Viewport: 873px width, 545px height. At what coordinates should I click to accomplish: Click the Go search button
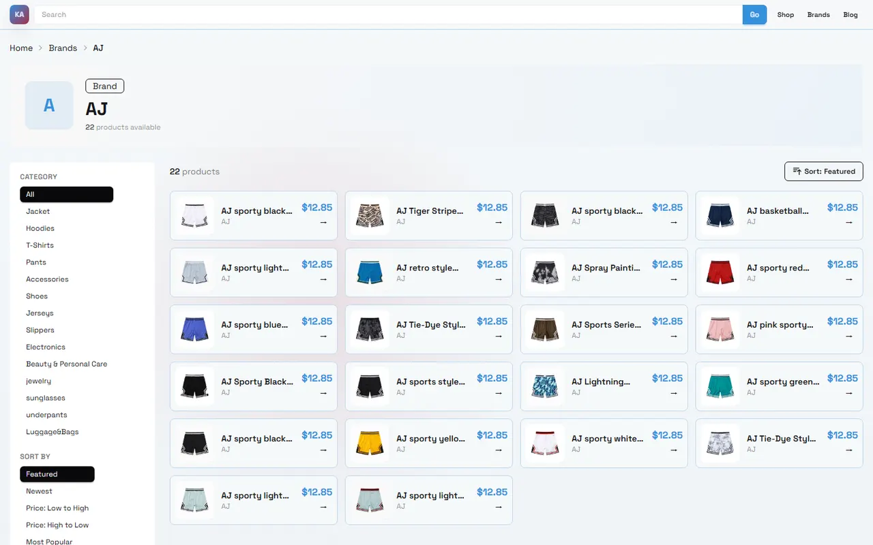[x=754, y=14]
